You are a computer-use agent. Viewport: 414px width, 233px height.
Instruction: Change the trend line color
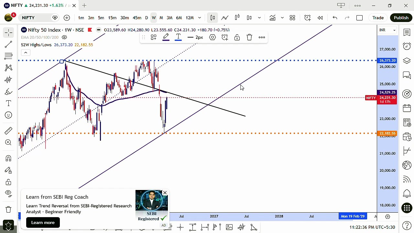click(x=166, y=38)
